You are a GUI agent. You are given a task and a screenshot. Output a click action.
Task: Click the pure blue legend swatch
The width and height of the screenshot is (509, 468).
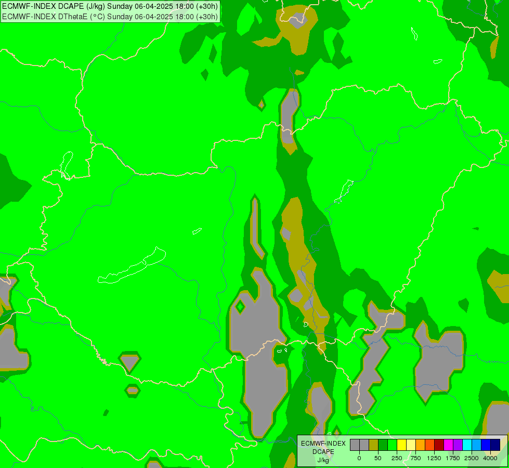tap(486, 445)
